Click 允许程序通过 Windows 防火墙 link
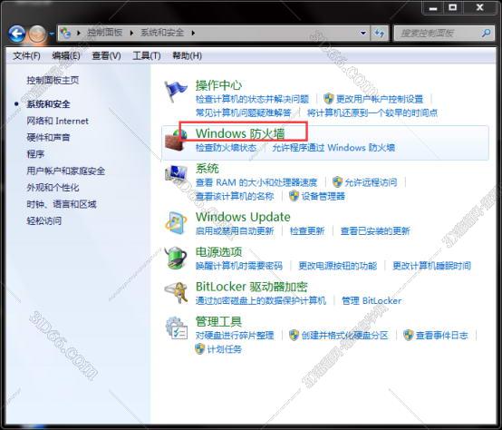 (x=333, y=148)
